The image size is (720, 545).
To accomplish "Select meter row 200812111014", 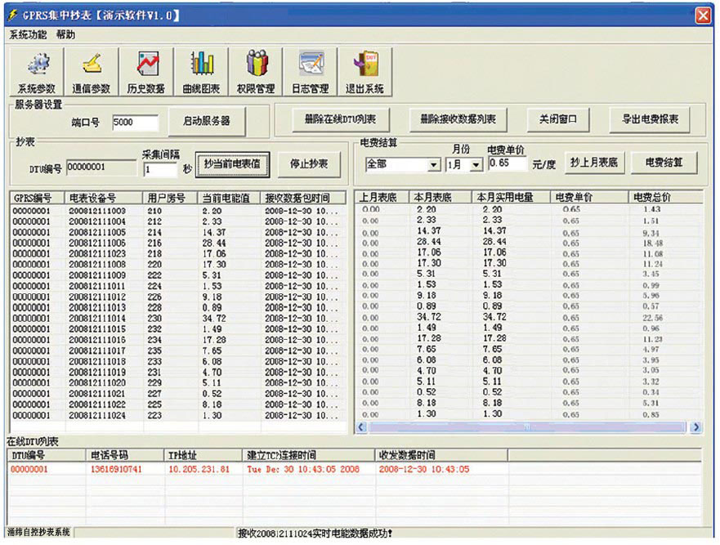I will coord(178,318).
